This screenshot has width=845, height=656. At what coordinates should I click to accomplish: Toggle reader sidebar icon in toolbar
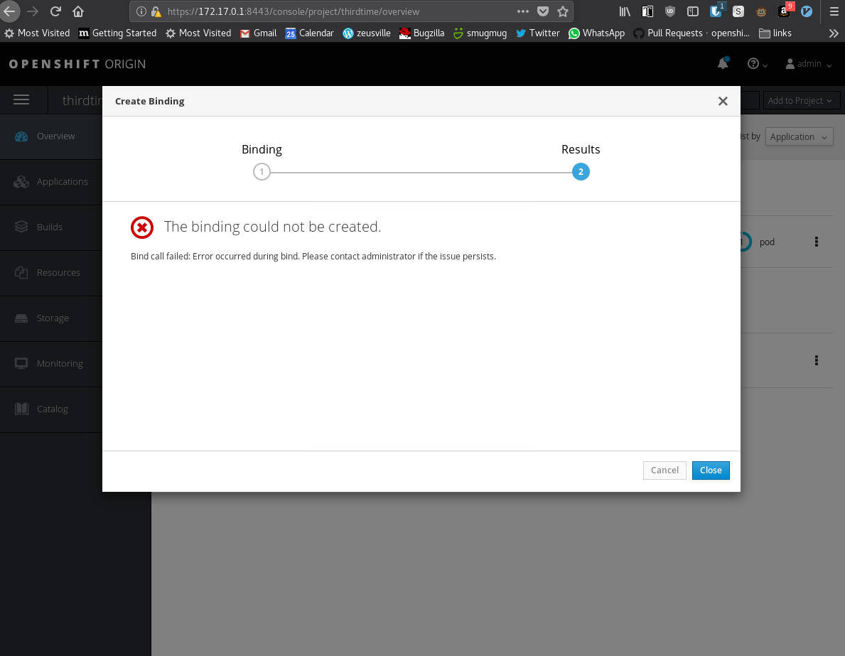click(x=692, y=11)
